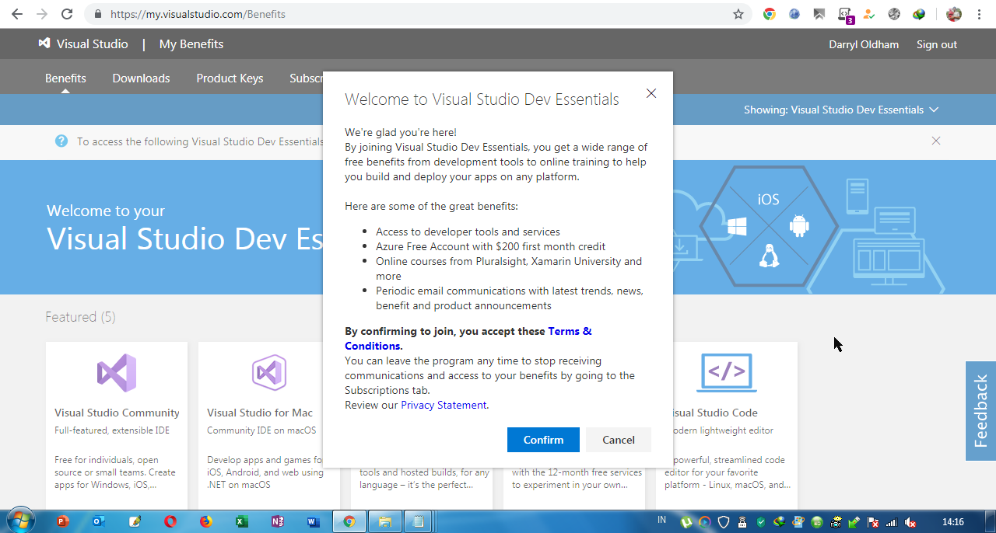The image size is (996, 533).
Task: Close the Welcome dialog with the X
Action: point(651,93)
